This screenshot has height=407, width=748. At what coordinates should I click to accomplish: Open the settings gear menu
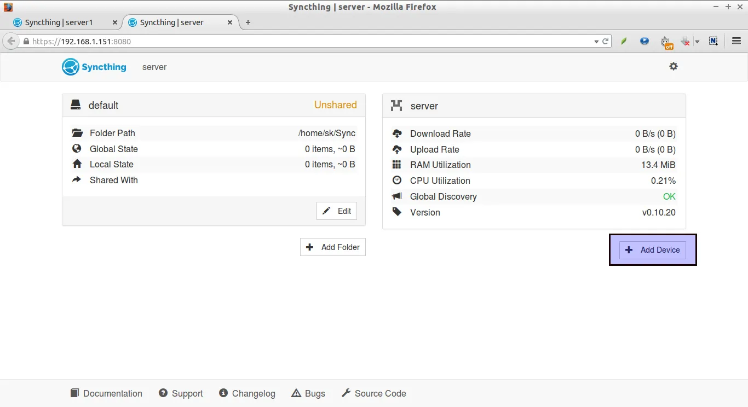point(673,66)
